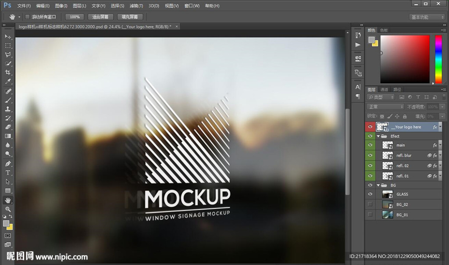
Task: Open the Paragraph panel icon
Action: pyautogui.click(x=358, y=96)
